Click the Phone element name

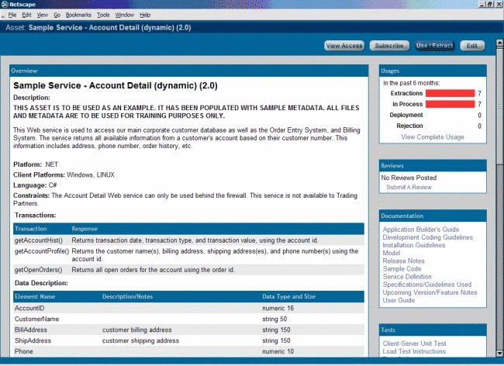click(x=23, y=351)
